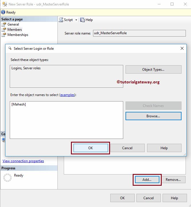Click the Check Names button
This screenshot has height=207, width=191.
(x=153, y=106)
